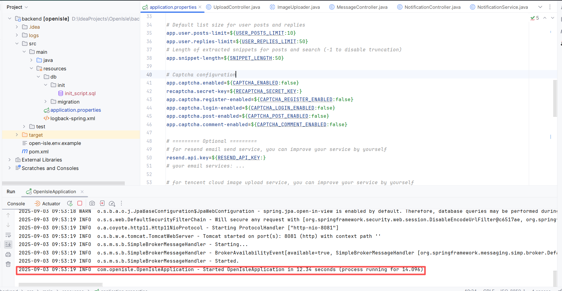Take a thread dump using camera icon
This screenshot has height=291, width=562.
92,203
